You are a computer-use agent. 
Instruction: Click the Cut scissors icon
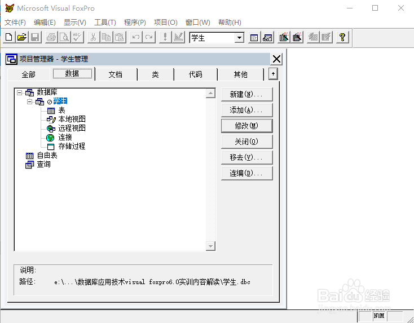[x=93, y=37]
